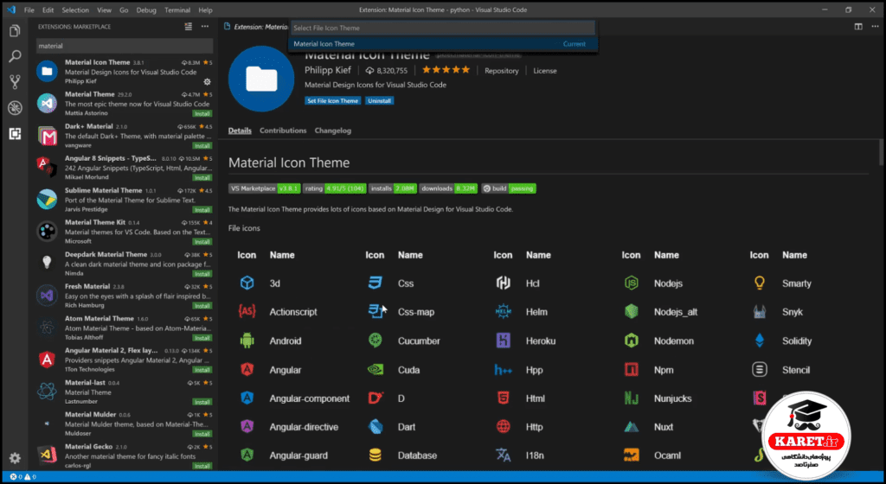Click the Solidity diamond icon

760,341
